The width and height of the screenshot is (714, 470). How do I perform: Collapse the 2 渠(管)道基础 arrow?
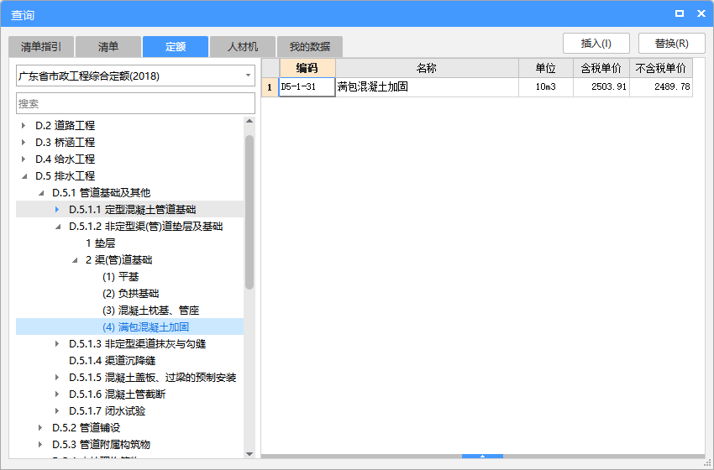click(75, 260)
